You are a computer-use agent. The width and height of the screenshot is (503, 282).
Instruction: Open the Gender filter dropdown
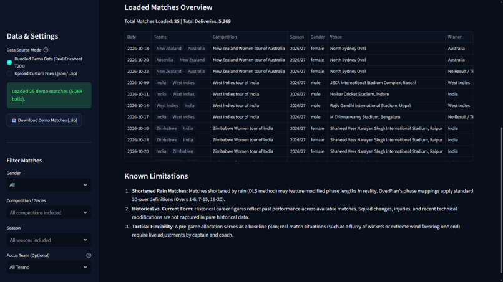[x=49, y=185]
